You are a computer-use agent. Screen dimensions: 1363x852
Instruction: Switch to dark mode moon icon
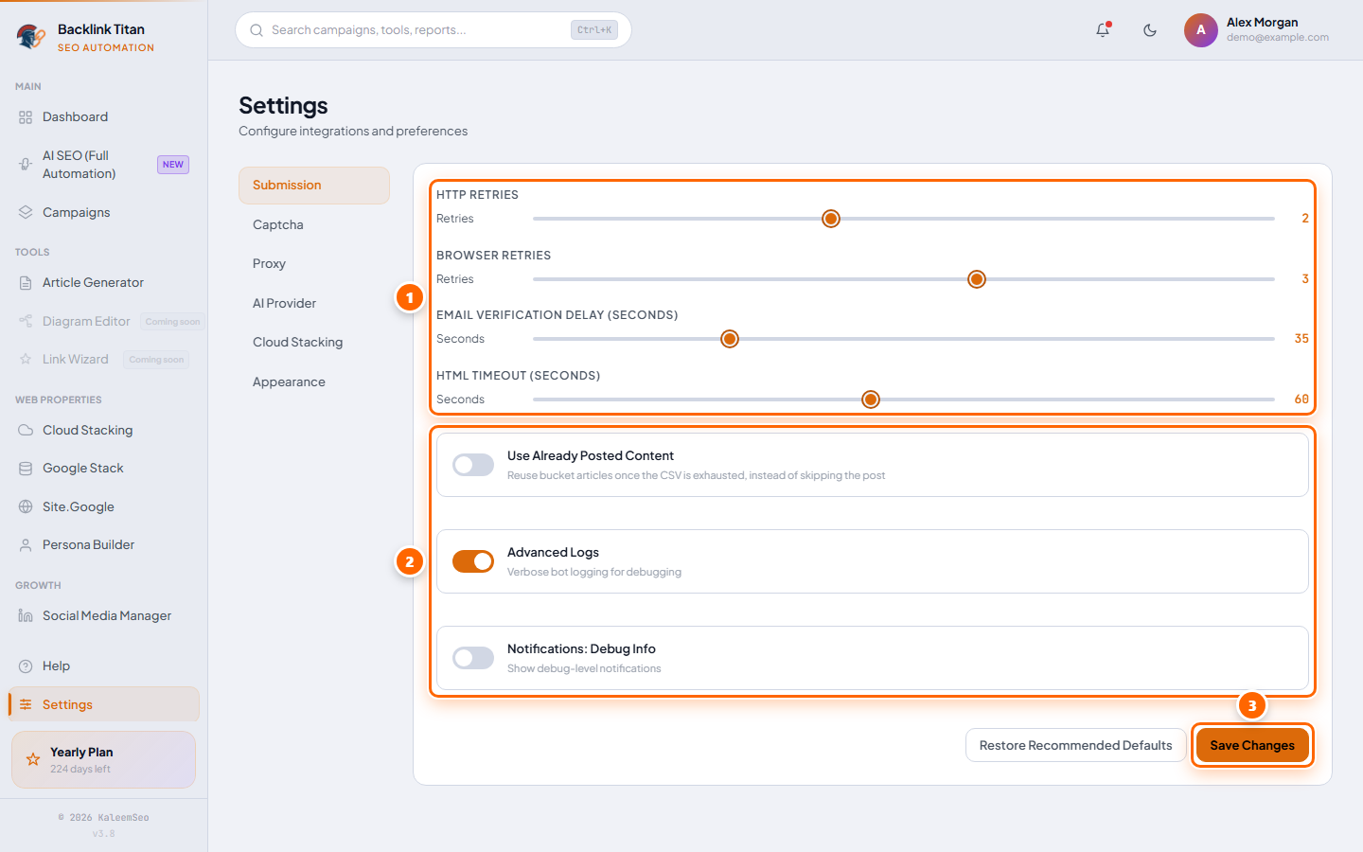(1150, 30)
